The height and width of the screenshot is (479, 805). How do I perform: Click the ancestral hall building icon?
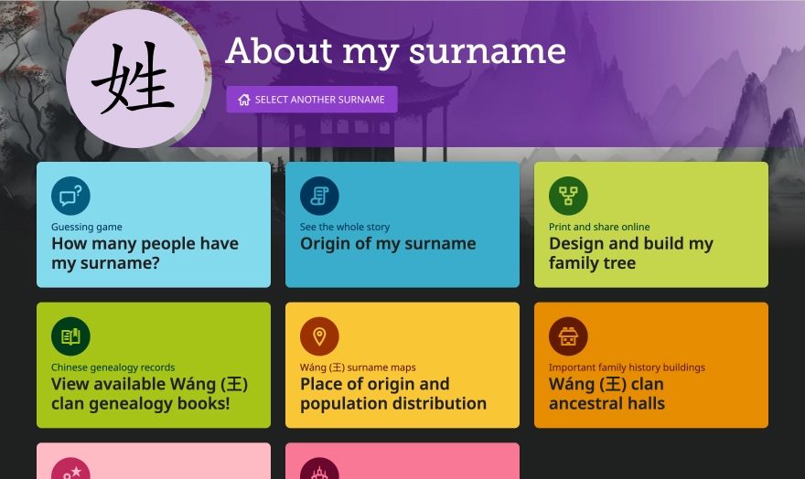pos(568,336)
